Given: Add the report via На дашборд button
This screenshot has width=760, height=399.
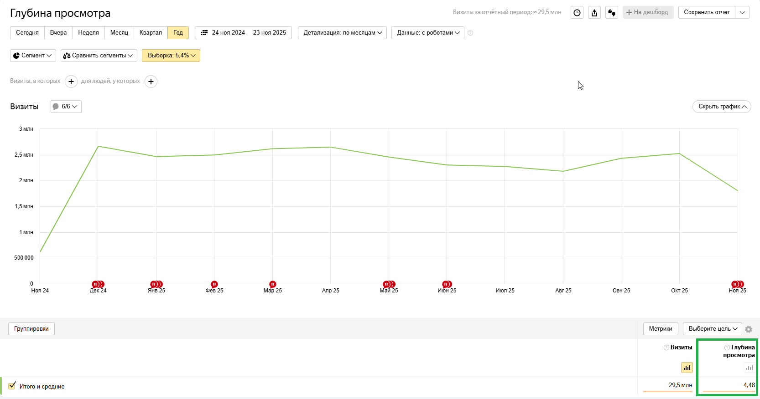Looking at the screenshot, I should (648, 13).
